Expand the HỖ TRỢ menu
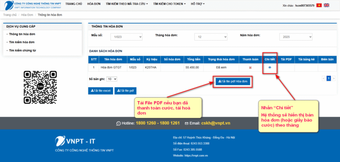This screenshot has height=162, width=340. [198, 4]
